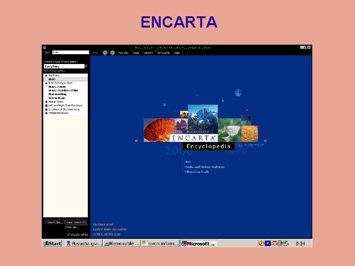Image resolution: width=355 pixels, height=266 pixels.
Task: Switch to the Removable taskbar window
Action: [x=122, y=243]
